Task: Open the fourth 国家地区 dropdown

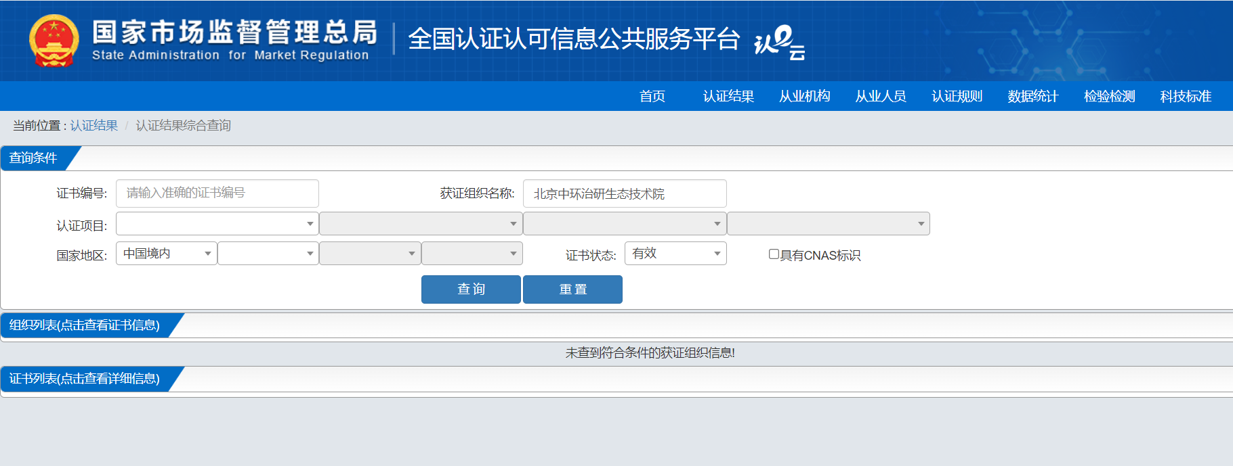Action: pyautogui.click(x=472, y=253)
